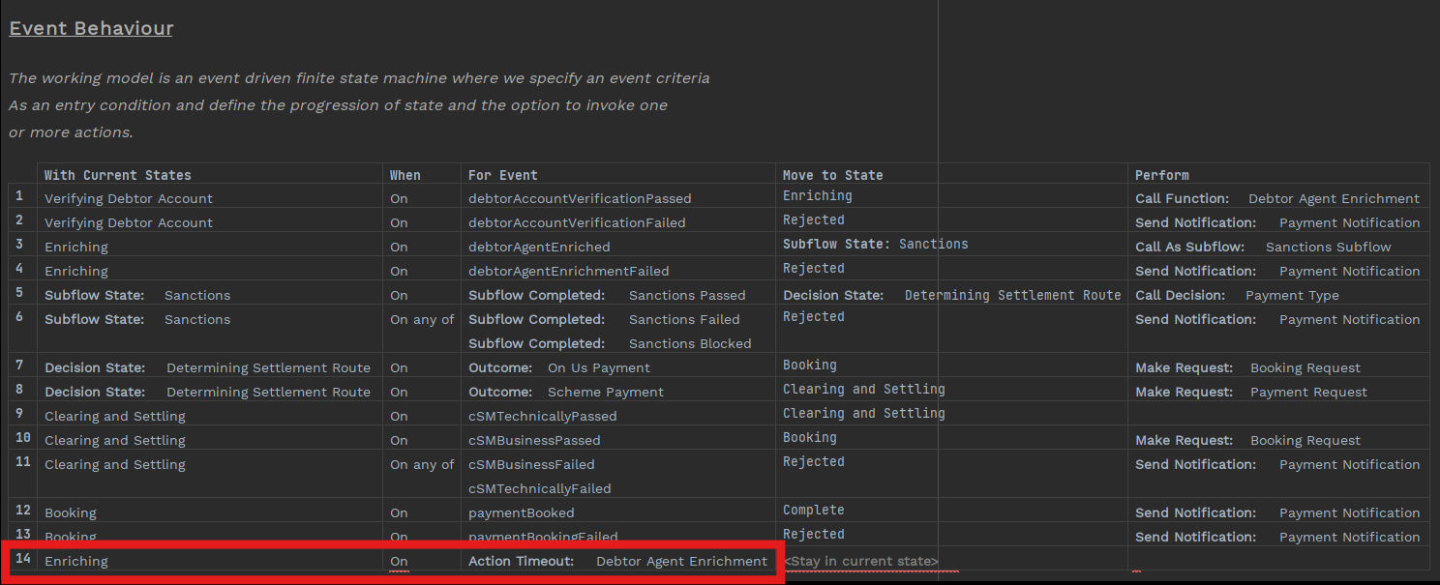The height and width of the screenshot is (585, 1440).
Task: Select the debtorAgentEnriched event
Action: (539, 247)
